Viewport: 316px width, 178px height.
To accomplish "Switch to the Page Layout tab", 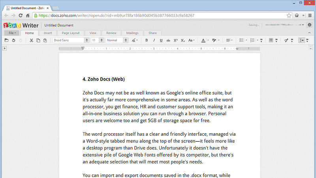I will [x=71, y=33].
